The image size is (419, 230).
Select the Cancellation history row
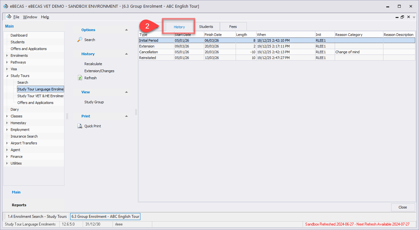[x=148, y=52]
